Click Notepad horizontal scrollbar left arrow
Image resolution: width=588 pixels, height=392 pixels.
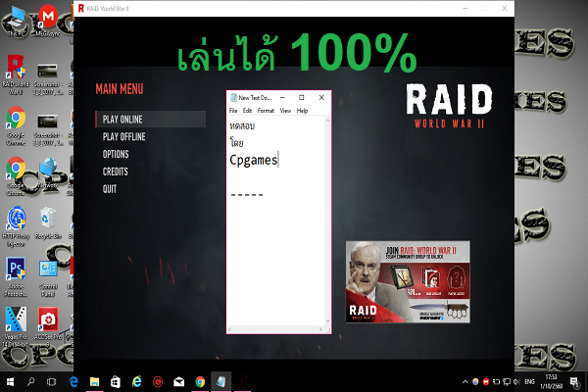point(230,329)
